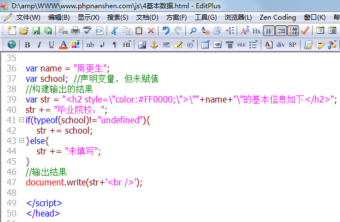This screenshot has height=222, width=340.
Task: Open Replace with the A-B icon
Action: pyautogui.click(x=205, y=31)
